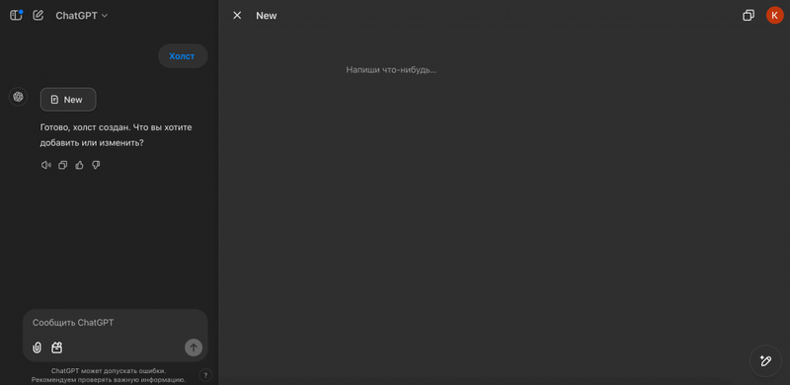Screen dimensions: 790x385
Task: Click the Холст message bubble
Action: [x=183, y=56]
